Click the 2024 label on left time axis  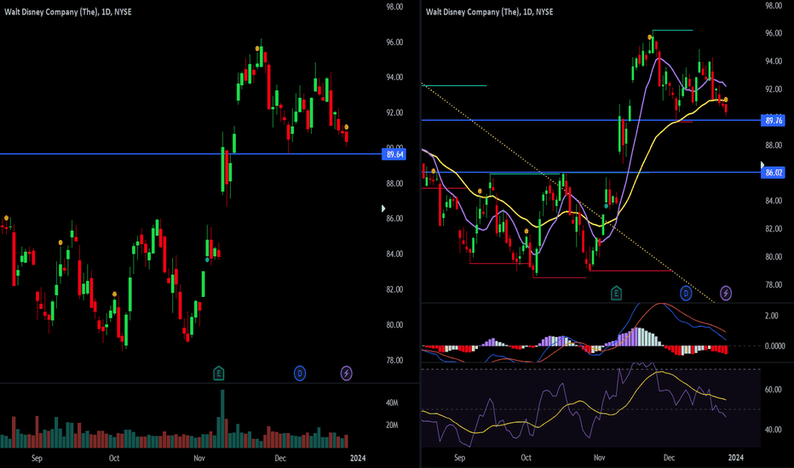click(358, 458)
